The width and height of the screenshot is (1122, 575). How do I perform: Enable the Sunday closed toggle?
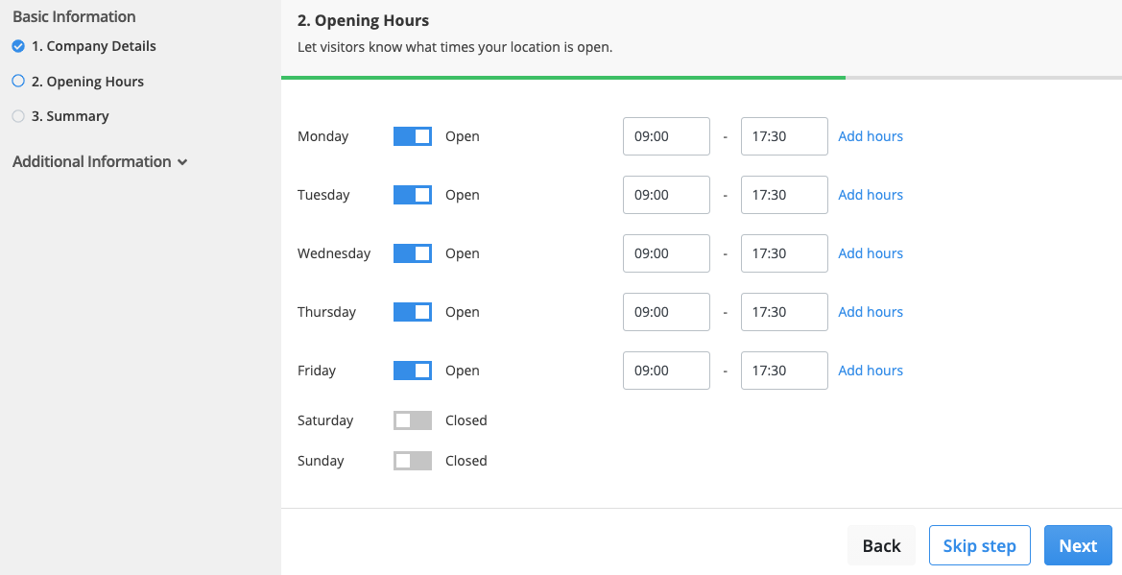click(x=413, y=461)
